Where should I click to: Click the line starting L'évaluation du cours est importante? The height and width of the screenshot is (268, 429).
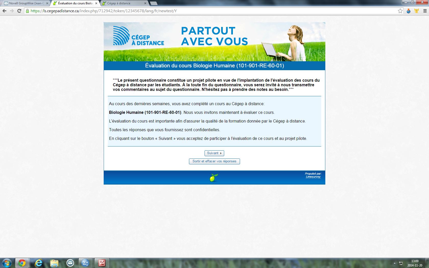pos(207,121)
